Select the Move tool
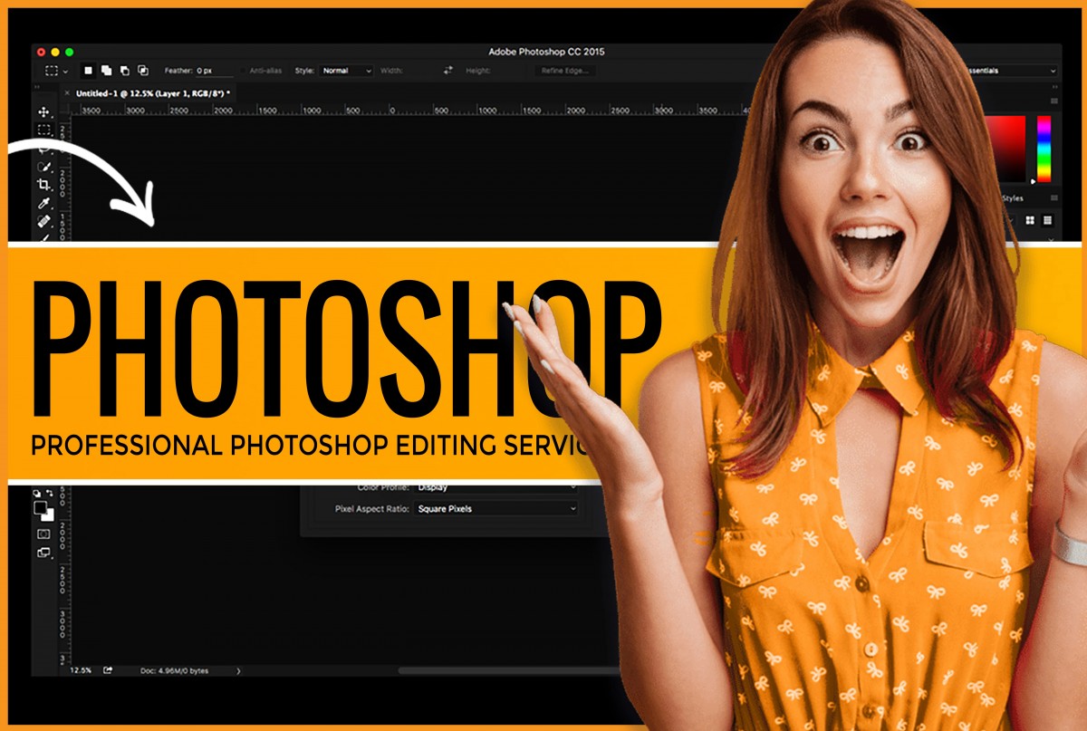The height and width of the screenshot is (731, 1087). click(43, 112)
